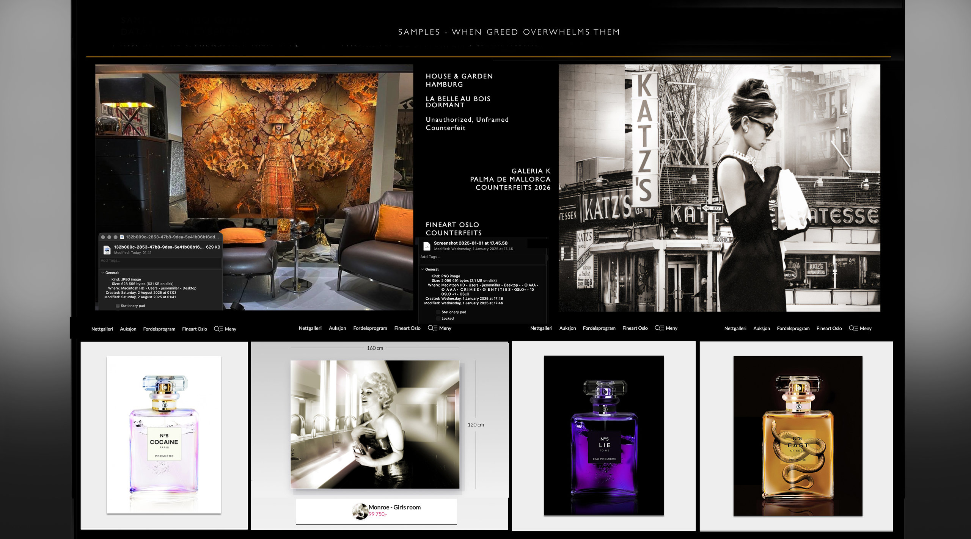Screen dimensions: 971x539
Task: Click the 'Kind: PNG image' row
Action: (446, 276)
